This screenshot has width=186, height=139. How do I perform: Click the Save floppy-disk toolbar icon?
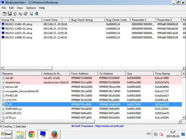point(10,14)
